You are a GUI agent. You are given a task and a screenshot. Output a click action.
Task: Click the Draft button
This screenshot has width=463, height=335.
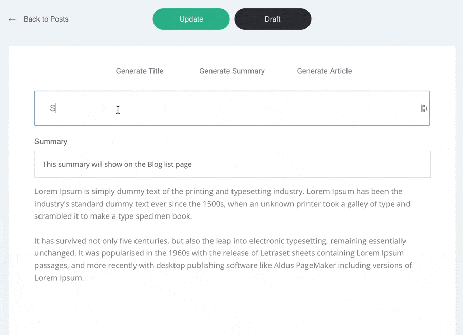273,19
